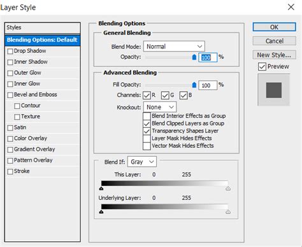The image size is (302, 247).
Task: Enable the Pattern Overlay checkbox
Action: click(x=10, y=160)
